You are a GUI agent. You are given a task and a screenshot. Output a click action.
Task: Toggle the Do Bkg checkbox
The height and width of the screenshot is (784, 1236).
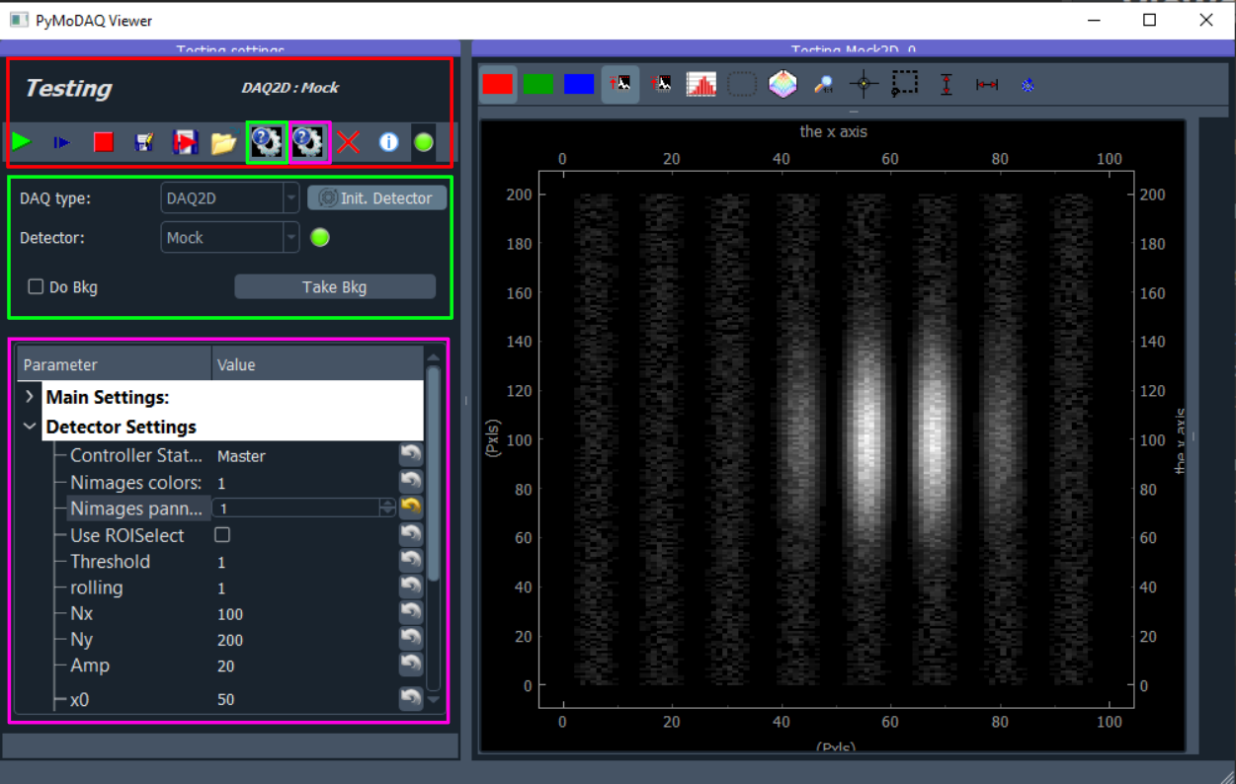pos(36,286)
